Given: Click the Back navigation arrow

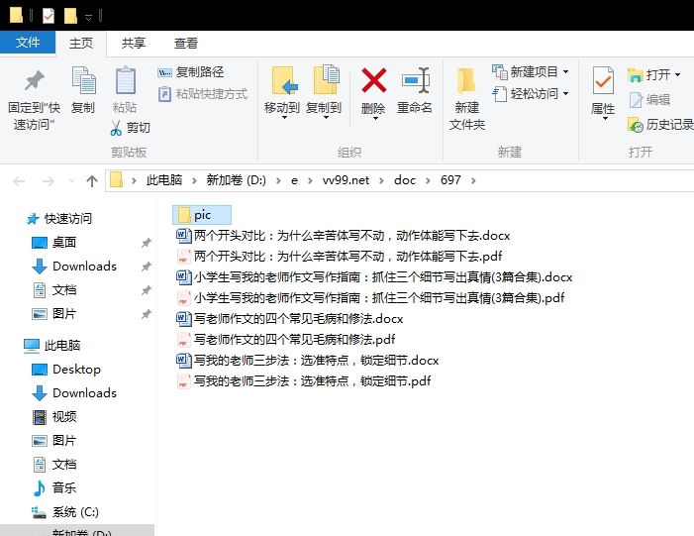Looking at the screenshot, I should click(x=19, y=180).
